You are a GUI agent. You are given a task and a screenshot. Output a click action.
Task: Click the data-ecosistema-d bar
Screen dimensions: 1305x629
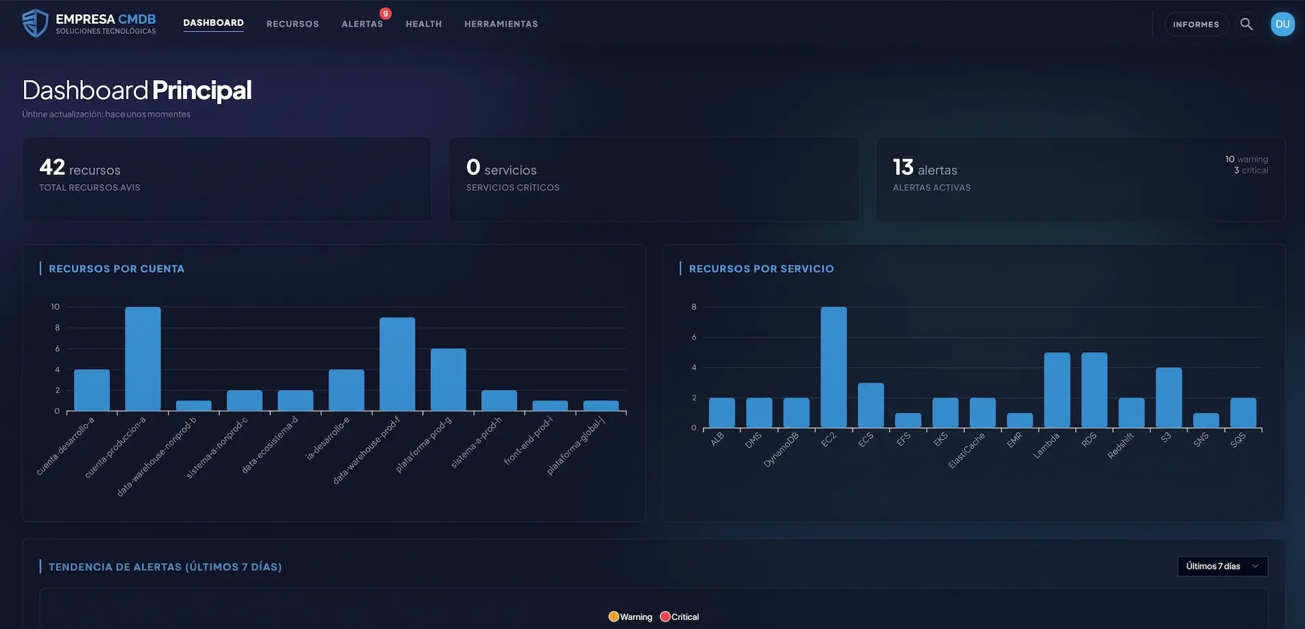point(296,401)
